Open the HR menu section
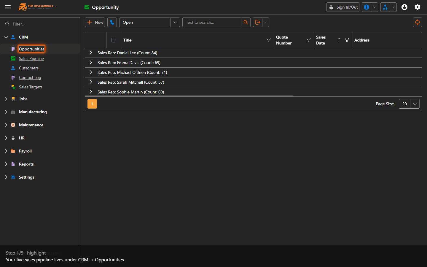The height and width of the screenshot is (267, 427). pyautogui.click(x=22, y=138)
